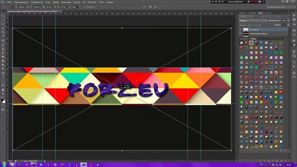Open the Редактирование menu
The height and width of the screenshot is (167, 297).
[x=21, y=2]
